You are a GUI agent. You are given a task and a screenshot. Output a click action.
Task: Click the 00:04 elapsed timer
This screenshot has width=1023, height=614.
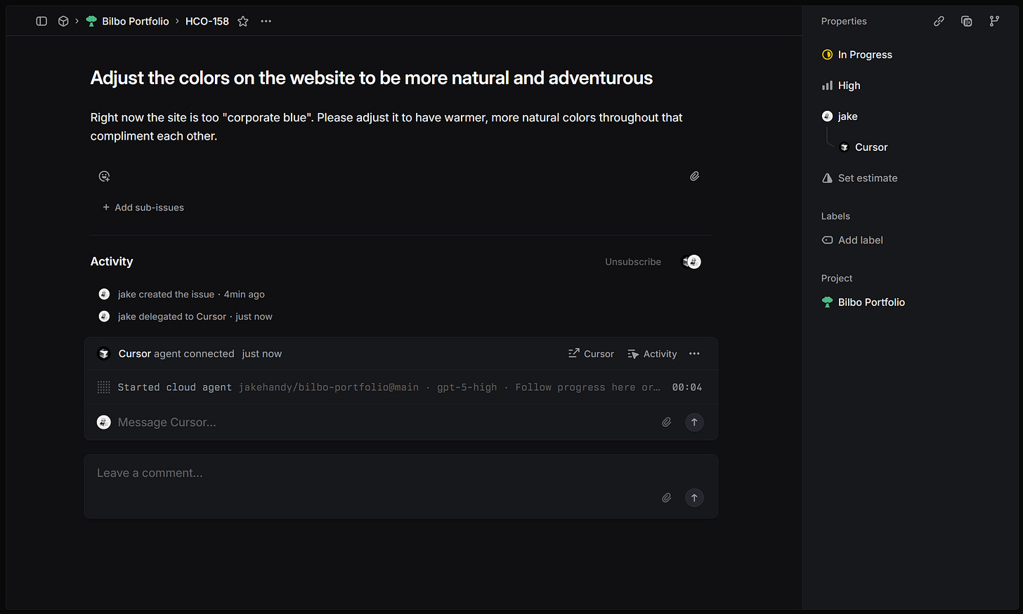686,387
